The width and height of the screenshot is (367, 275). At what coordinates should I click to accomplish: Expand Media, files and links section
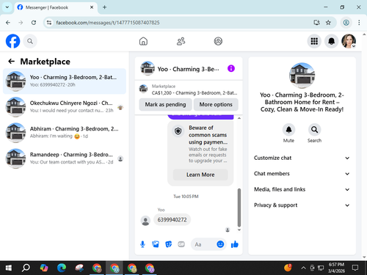point(302,189)
